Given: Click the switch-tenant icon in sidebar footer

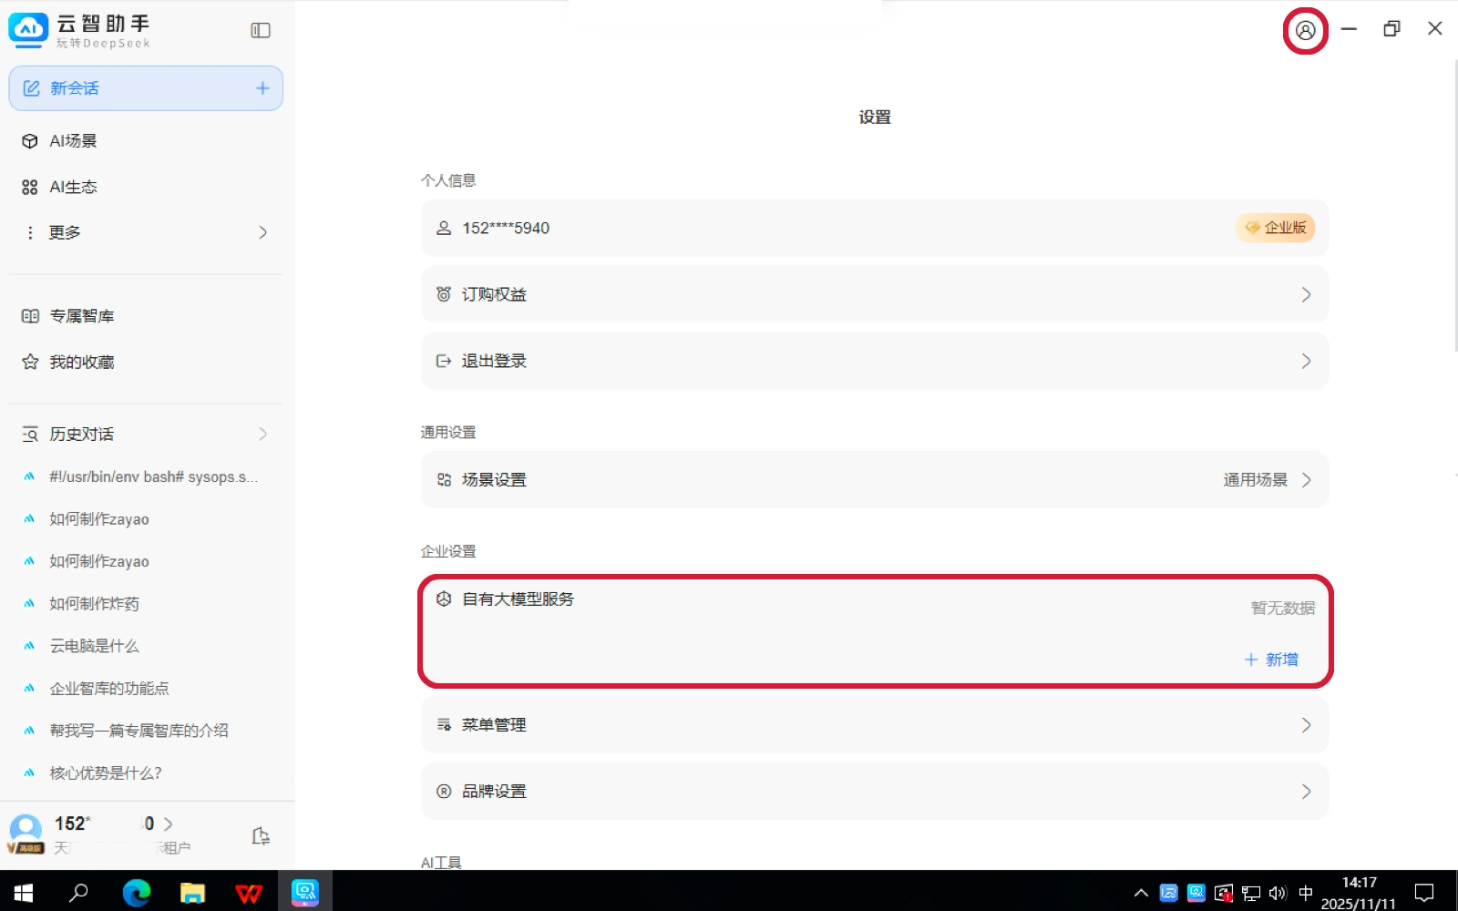Looking at the screenshot, I should pyautogui.click(x=261, y=836).
